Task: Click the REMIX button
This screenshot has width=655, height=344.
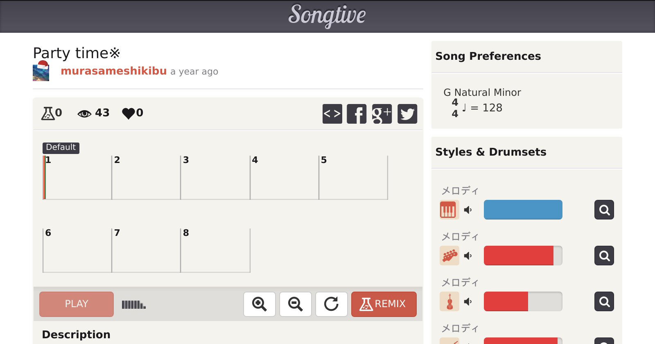Action: [x=384, y=304]
